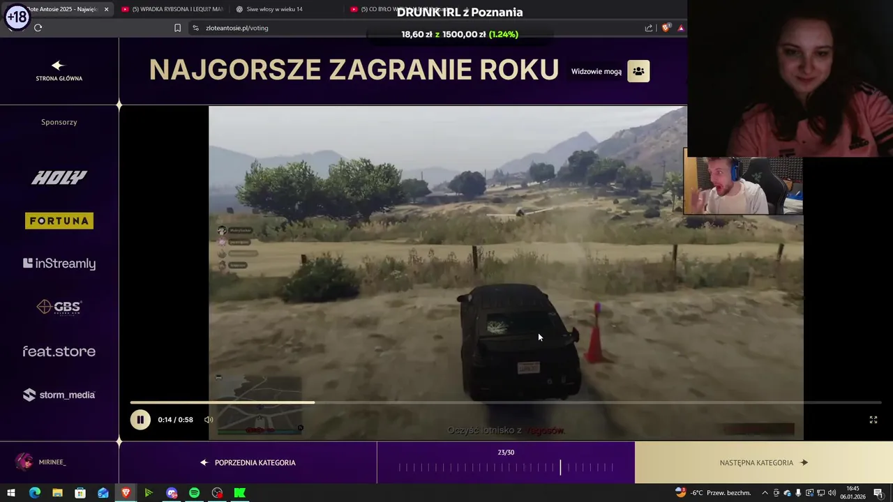Open Windows notification center

click(878, 493)
